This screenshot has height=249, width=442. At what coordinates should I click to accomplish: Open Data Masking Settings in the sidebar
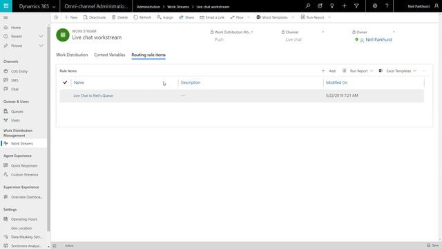pos(26,237)
